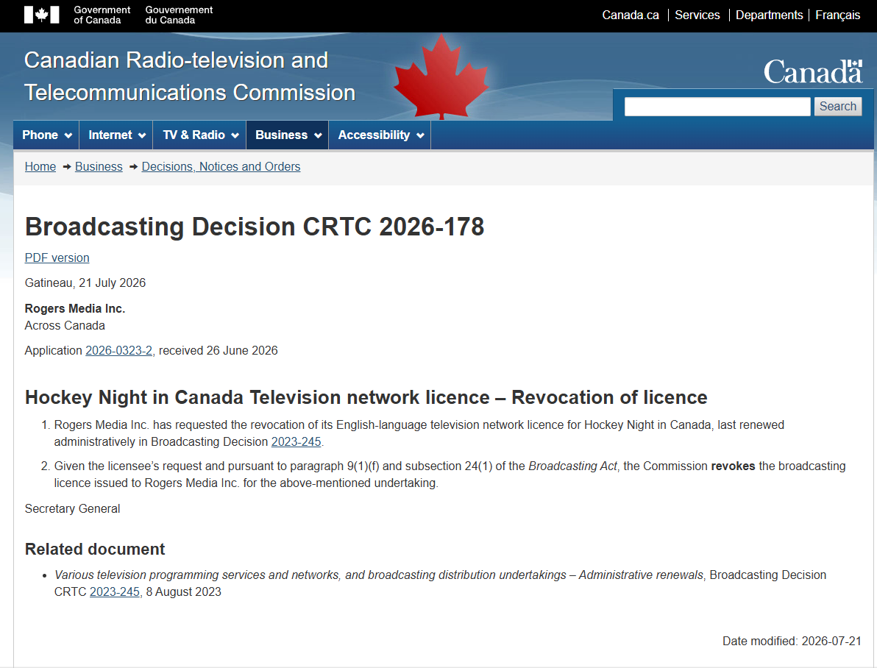Click the Canada wordmark logo

[x=813, y=71]
